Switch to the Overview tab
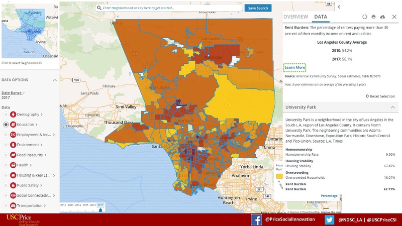402x226 pixels. pos(296,17)
